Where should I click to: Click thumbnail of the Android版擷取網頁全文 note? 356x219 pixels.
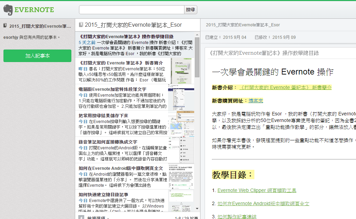(x=181, y=176)
